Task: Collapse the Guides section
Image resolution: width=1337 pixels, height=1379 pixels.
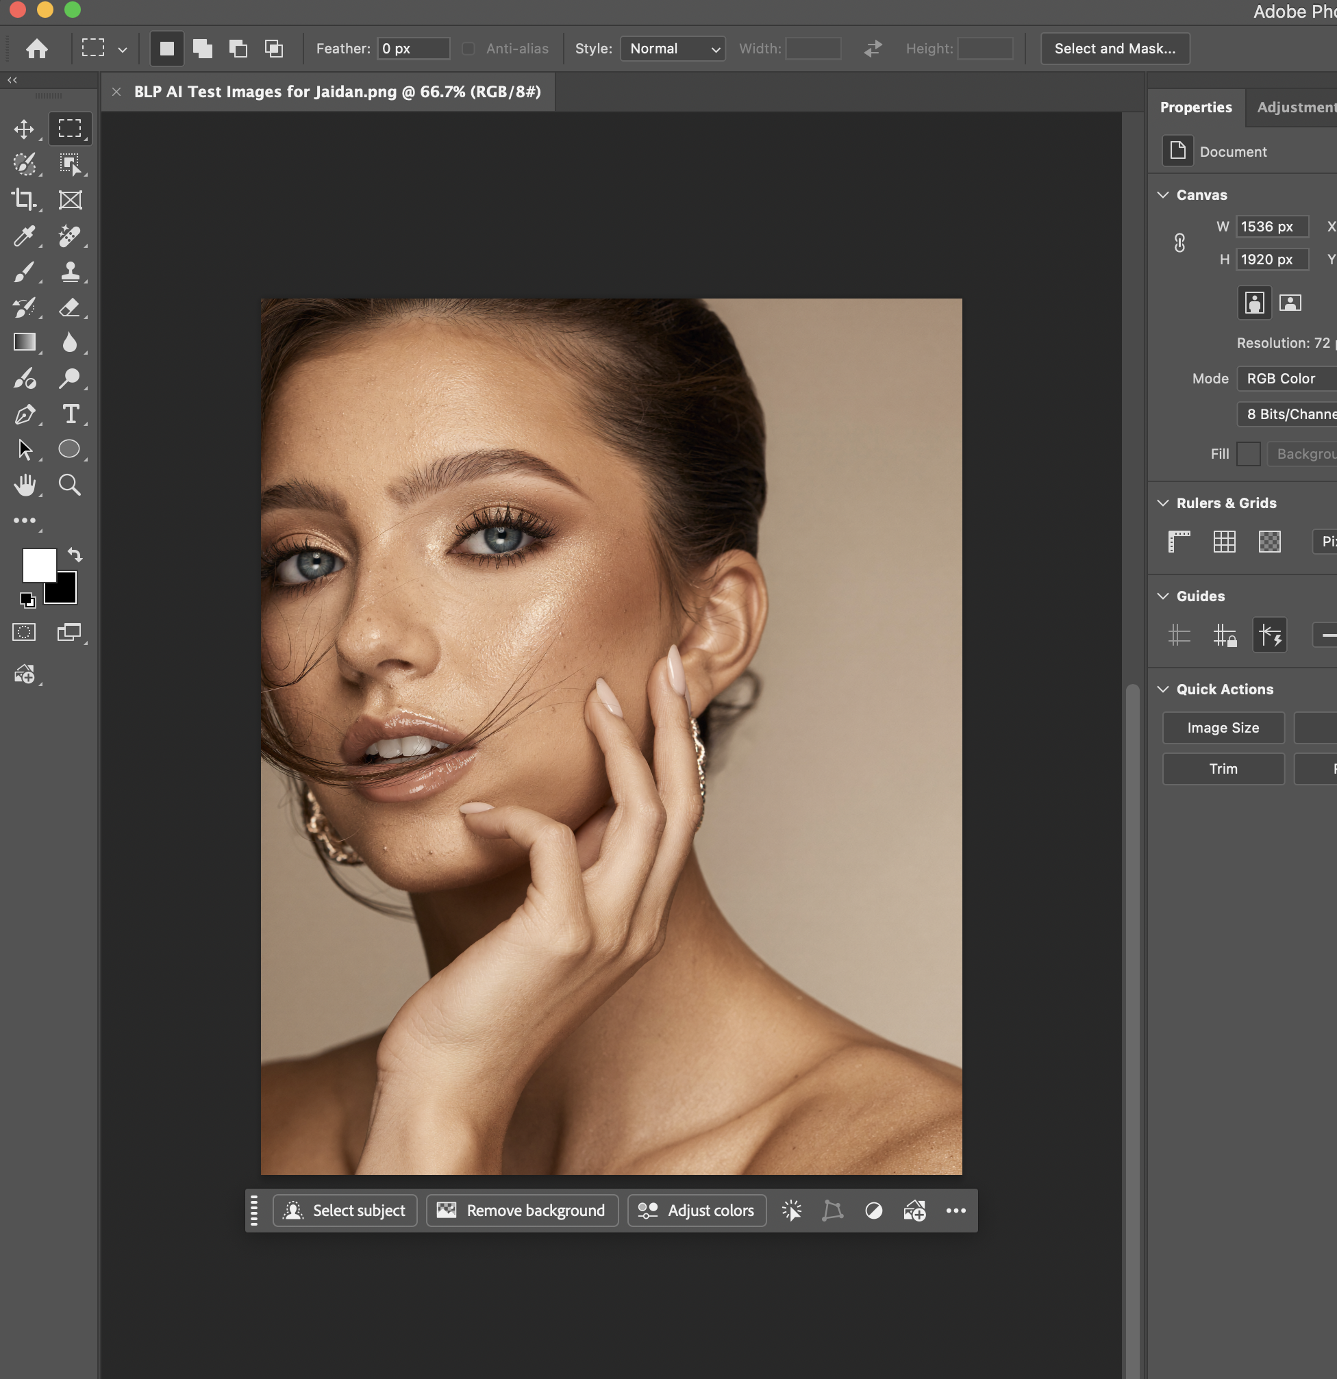Action: (1163, 596)
